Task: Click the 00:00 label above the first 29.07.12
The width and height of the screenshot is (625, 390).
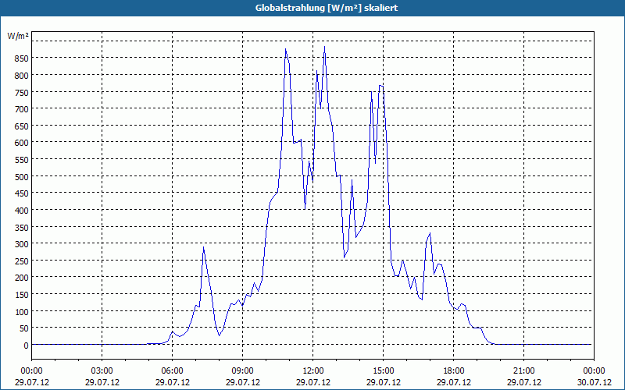Action: (x=31, y=371)
